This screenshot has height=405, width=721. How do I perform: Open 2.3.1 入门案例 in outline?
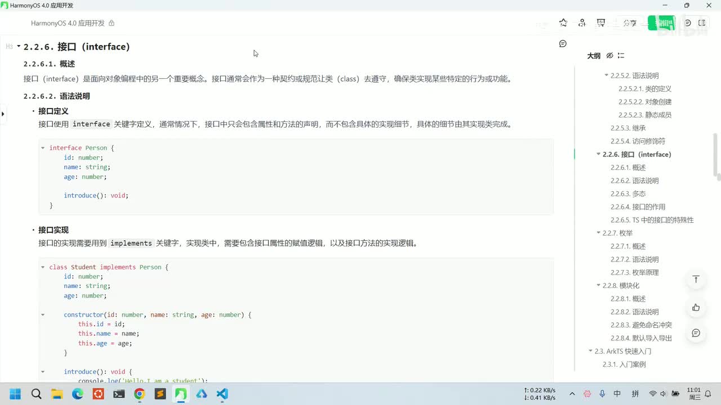624,364
